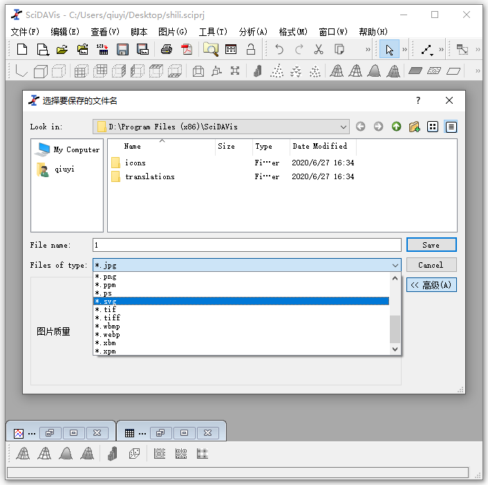Collapse the Files of type dropdown

pos(395,265)
